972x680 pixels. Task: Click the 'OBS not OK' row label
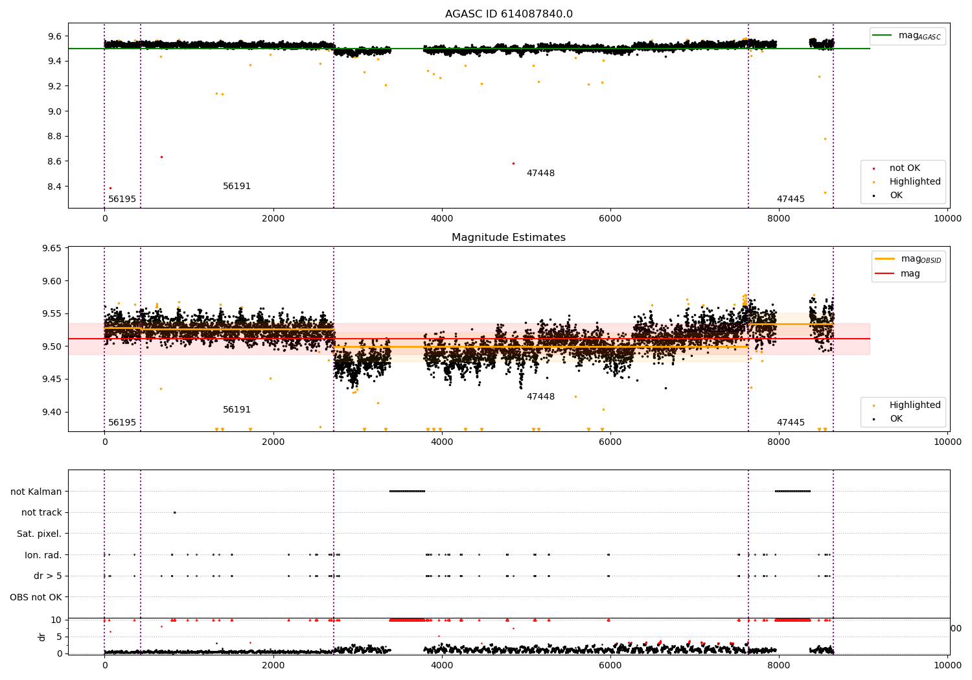click(36, 598)
